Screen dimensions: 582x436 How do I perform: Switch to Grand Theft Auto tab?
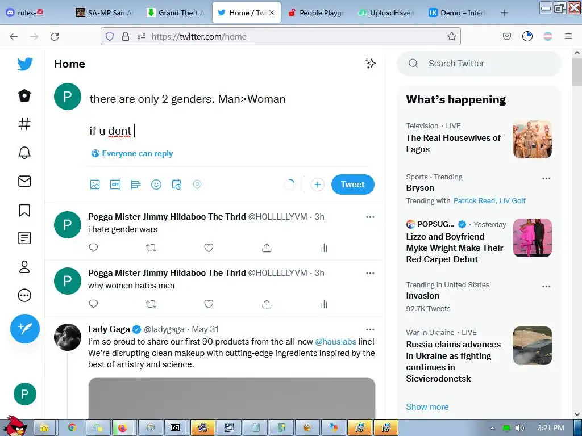pyautogui.click(x=176, y=12)
